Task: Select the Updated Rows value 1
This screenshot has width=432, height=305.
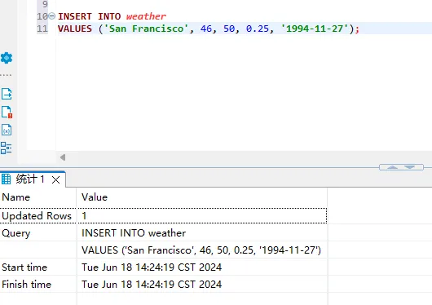Action: click(202, 215)
